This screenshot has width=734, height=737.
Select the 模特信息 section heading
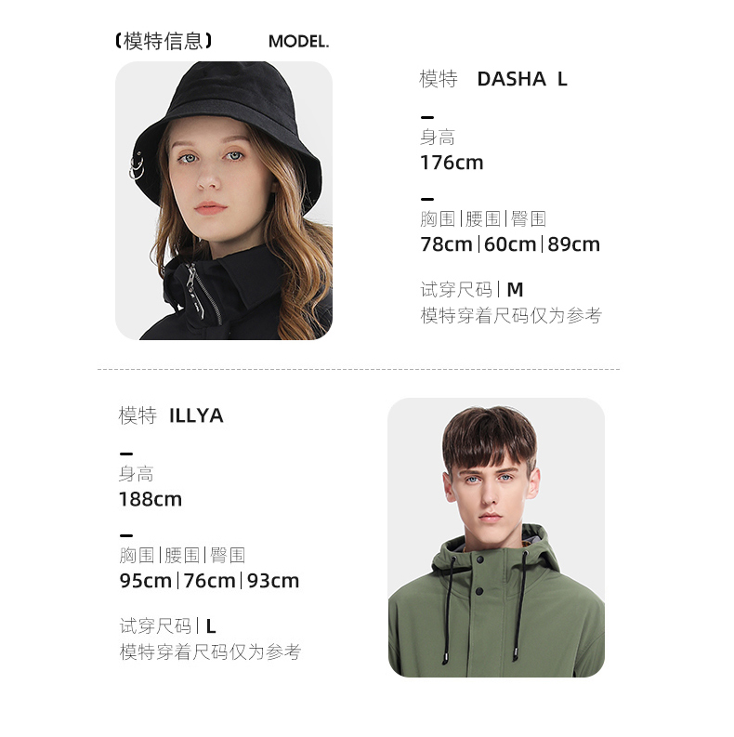tap(164, 42)
